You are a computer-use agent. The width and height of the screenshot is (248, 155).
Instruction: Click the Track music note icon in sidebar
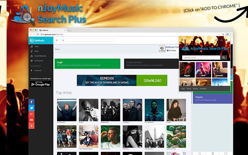[x=31, y=47]
